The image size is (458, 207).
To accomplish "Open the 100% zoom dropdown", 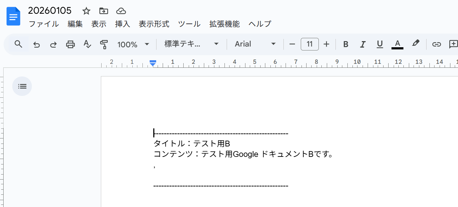I will (x=133, y=44).
